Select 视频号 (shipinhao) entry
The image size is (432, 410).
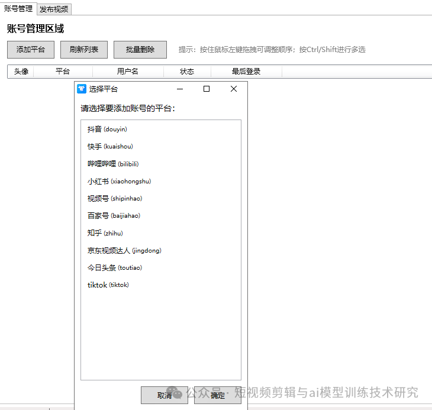pos(161,199)
